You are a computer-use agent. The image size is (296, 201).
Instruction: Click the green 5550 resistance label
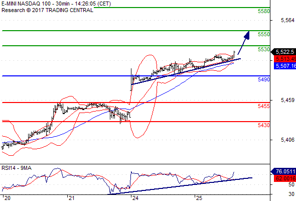264,34
